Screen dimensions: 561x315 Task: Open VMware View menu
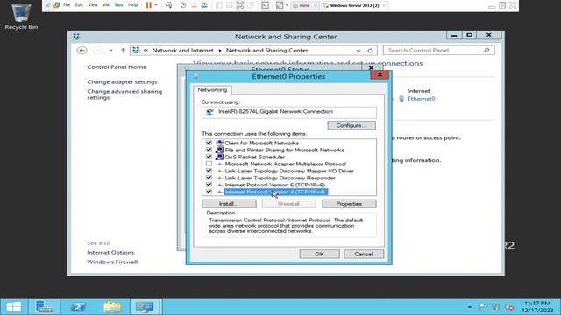click(x=93, y=5)
